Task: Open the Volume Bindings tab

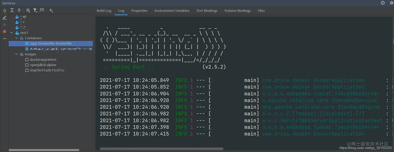Action: 237,11
